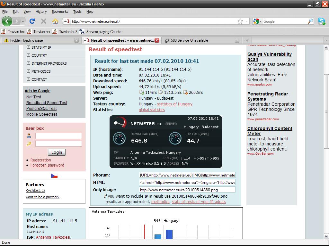This screenshot has height=246, width=329.
Task: Open a new tab with plus button
Action: 247,40
